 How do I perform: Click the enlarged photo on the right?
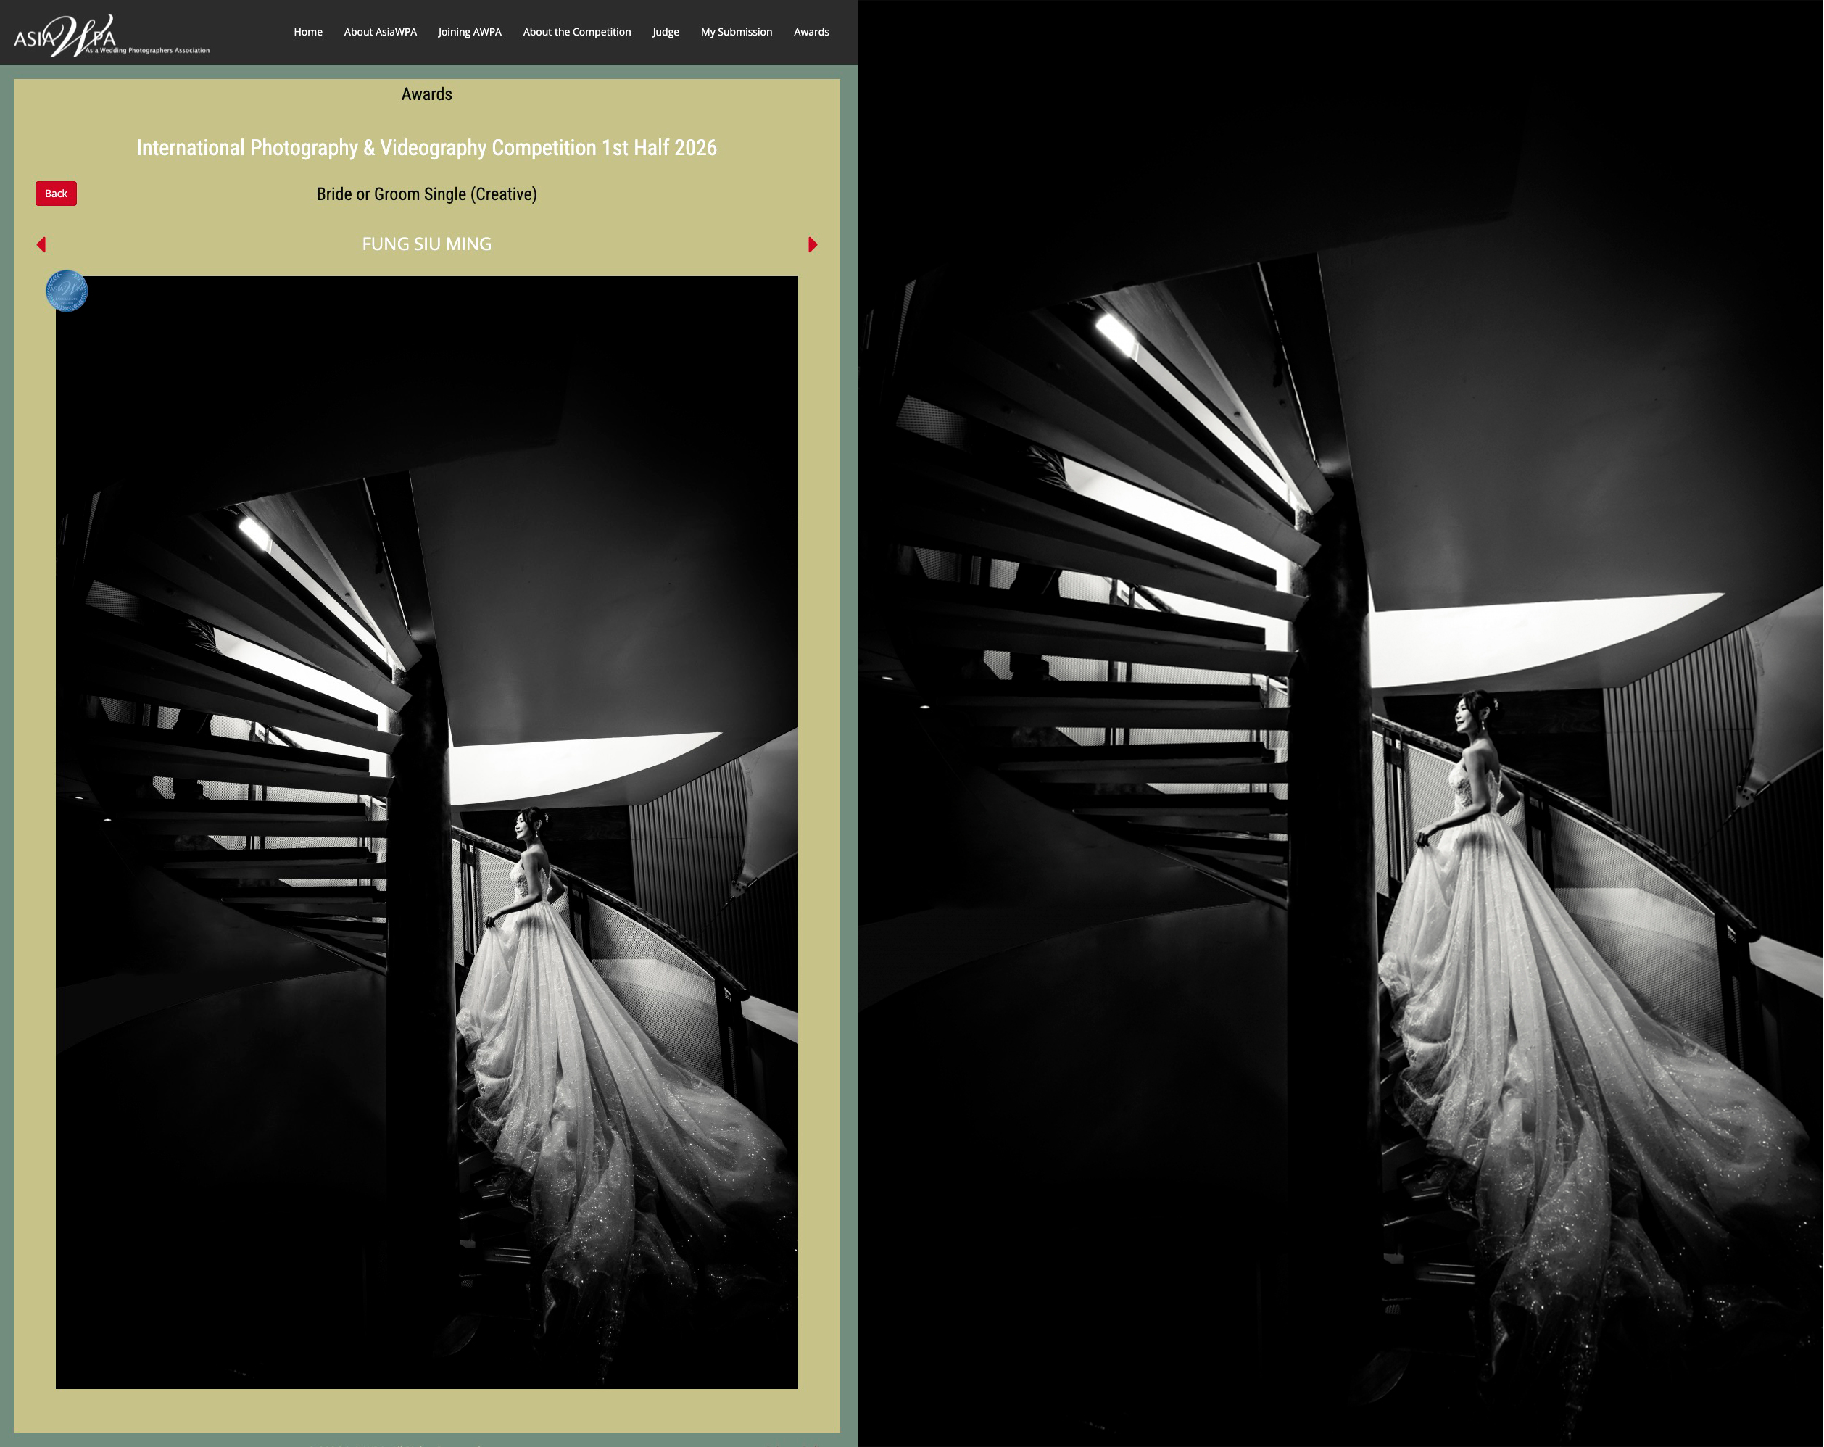coord(1341,723)
